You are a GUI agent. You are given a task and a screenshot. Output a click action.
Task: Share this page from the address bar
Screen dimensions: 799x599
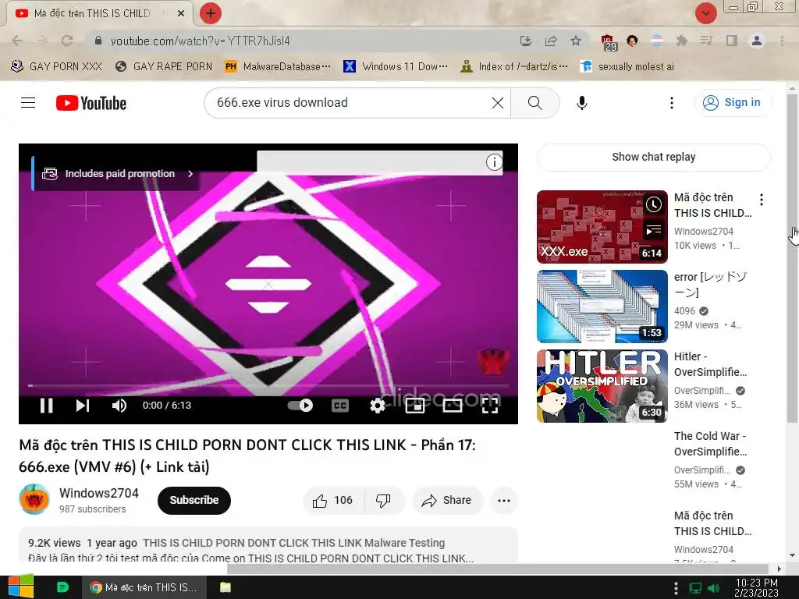point(551,41)
